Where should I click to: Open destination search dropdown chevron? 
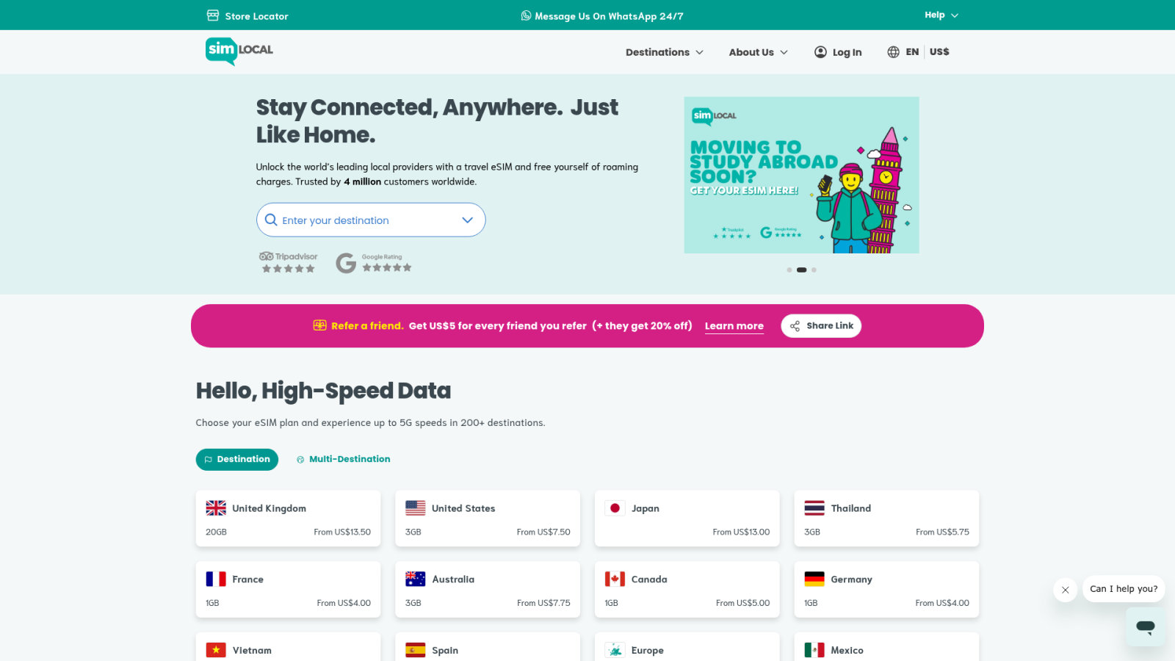pyautogui.click(x=467, y=220)
